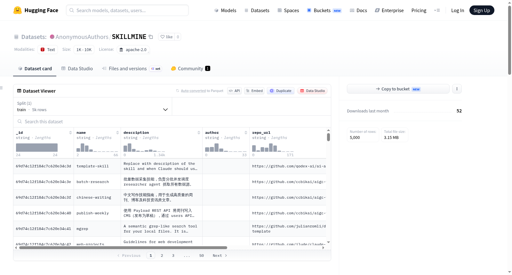Image resolution: width=512 pixels, height=275 pixels.
Task: Open the Spaces navigation item
Action: click(288, 10)
